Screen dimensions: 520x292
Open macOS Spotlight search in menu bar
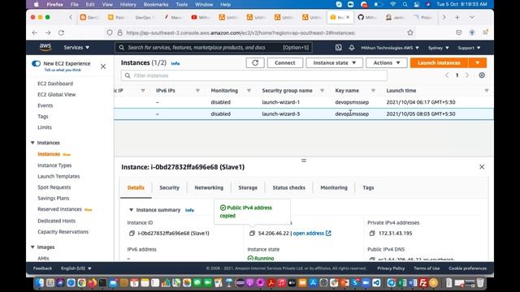click(405, 4)
